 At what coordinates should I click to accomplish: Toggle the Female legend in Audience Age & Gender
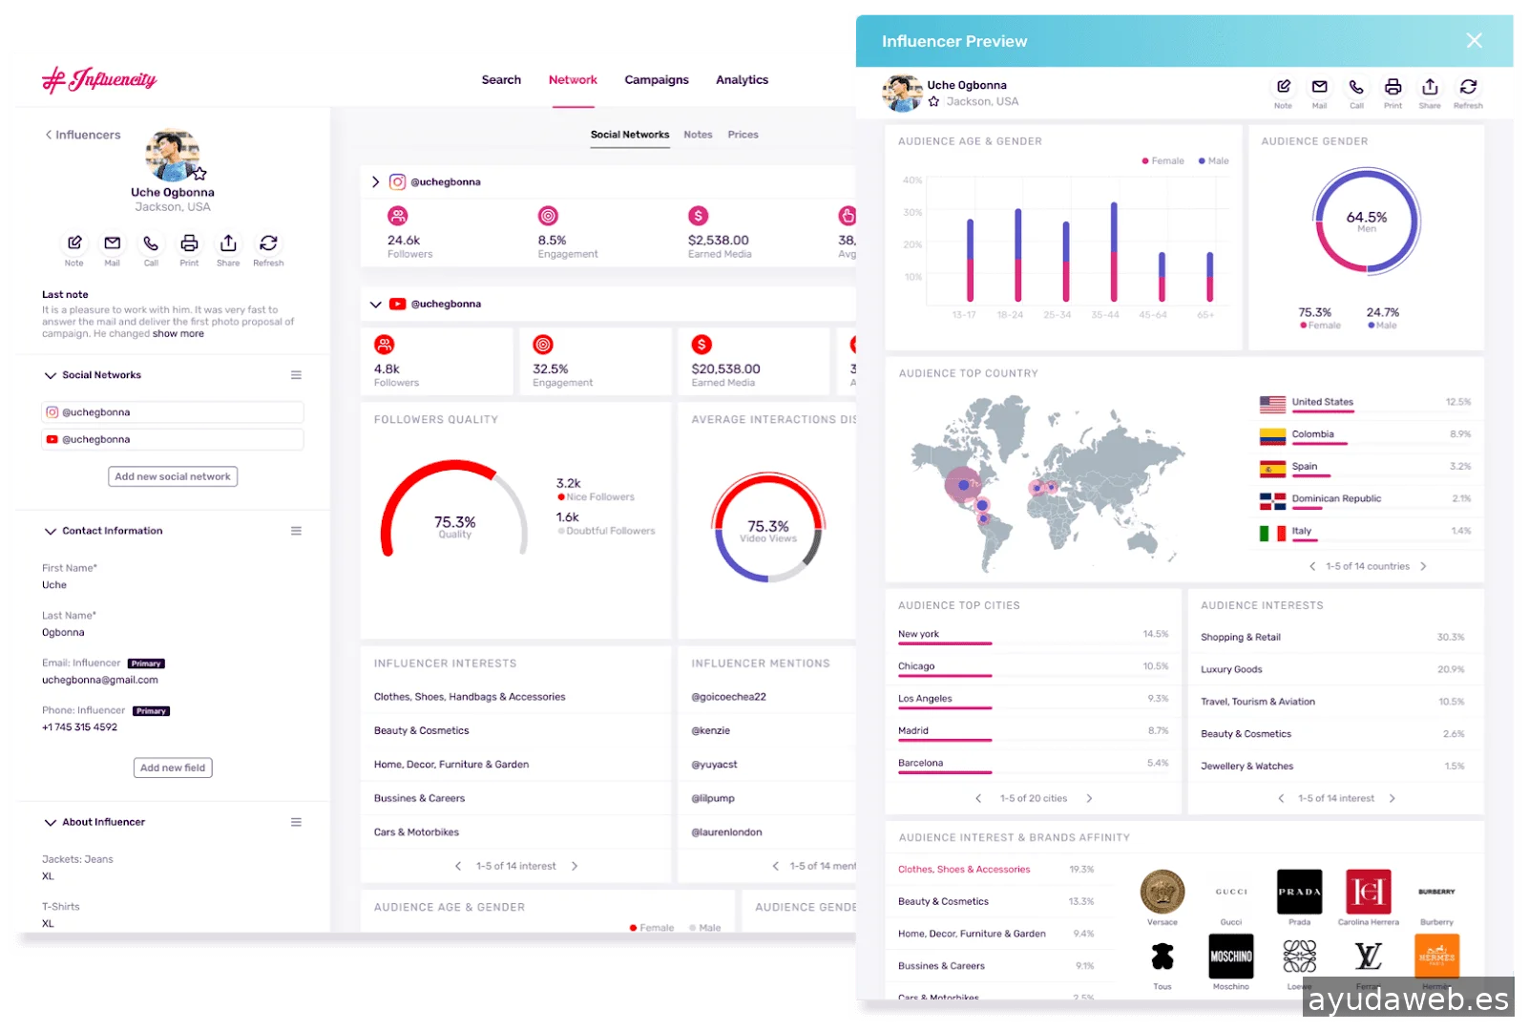coord(1162,161)
